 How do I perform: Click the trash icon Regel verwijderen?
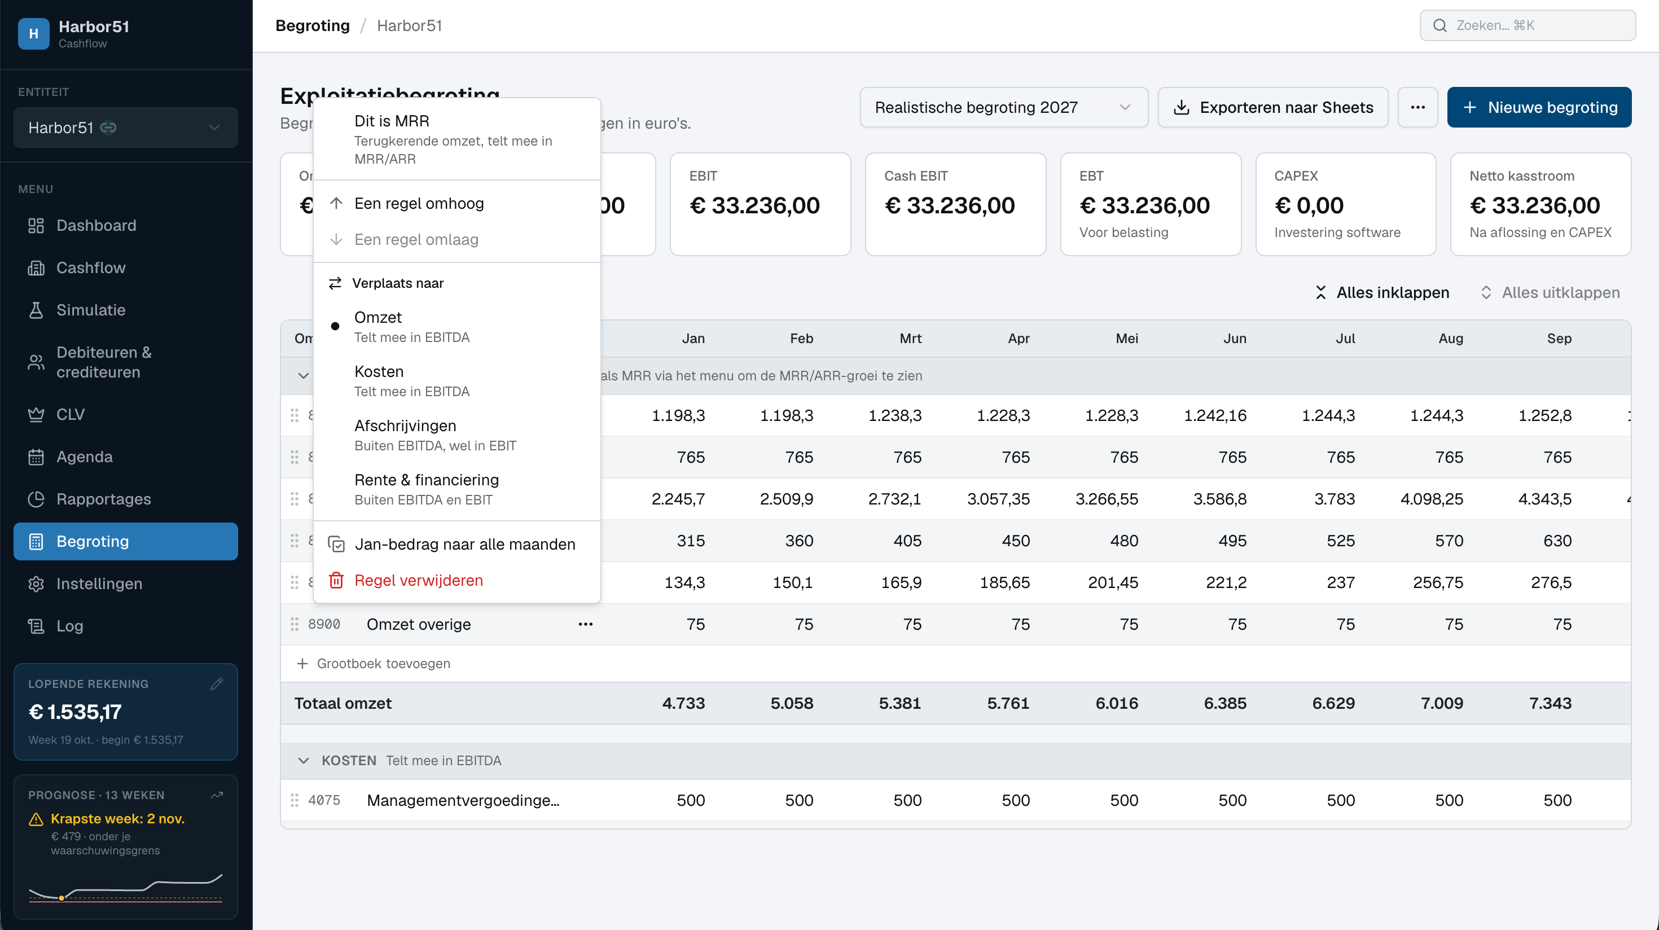coord(336,580)
